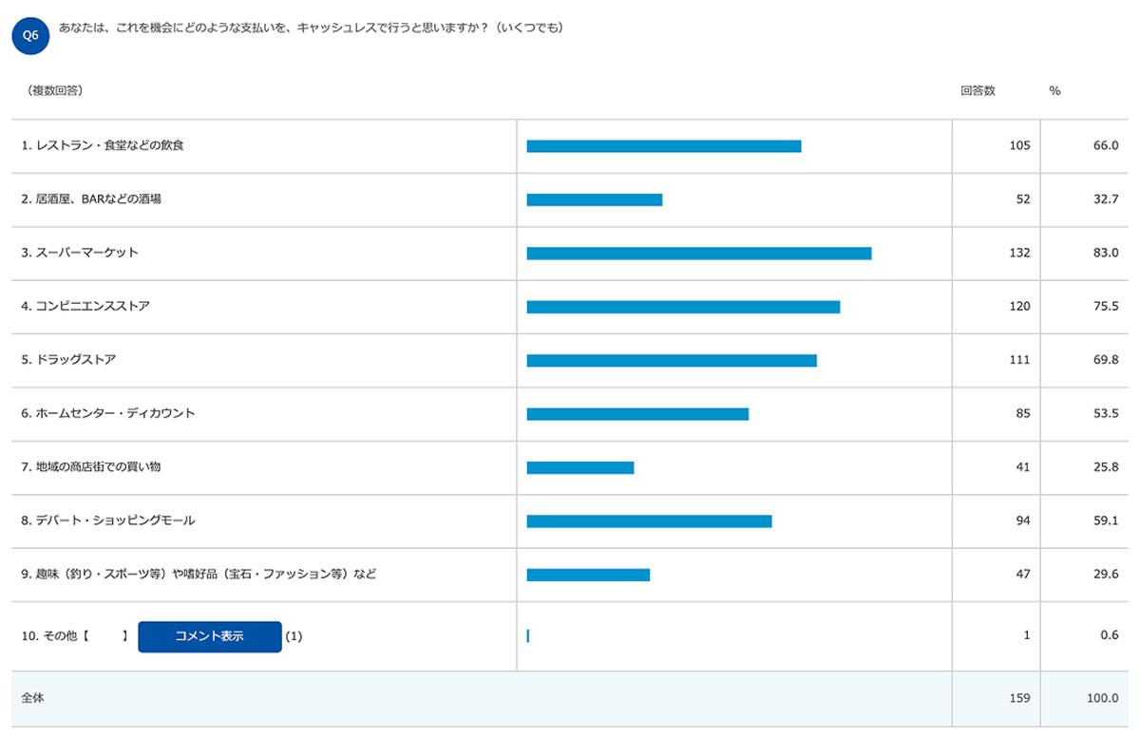Screen dimensions: 1140x737
Task: Click the スーパーマーケット bar in the chart
Action: 698,254
